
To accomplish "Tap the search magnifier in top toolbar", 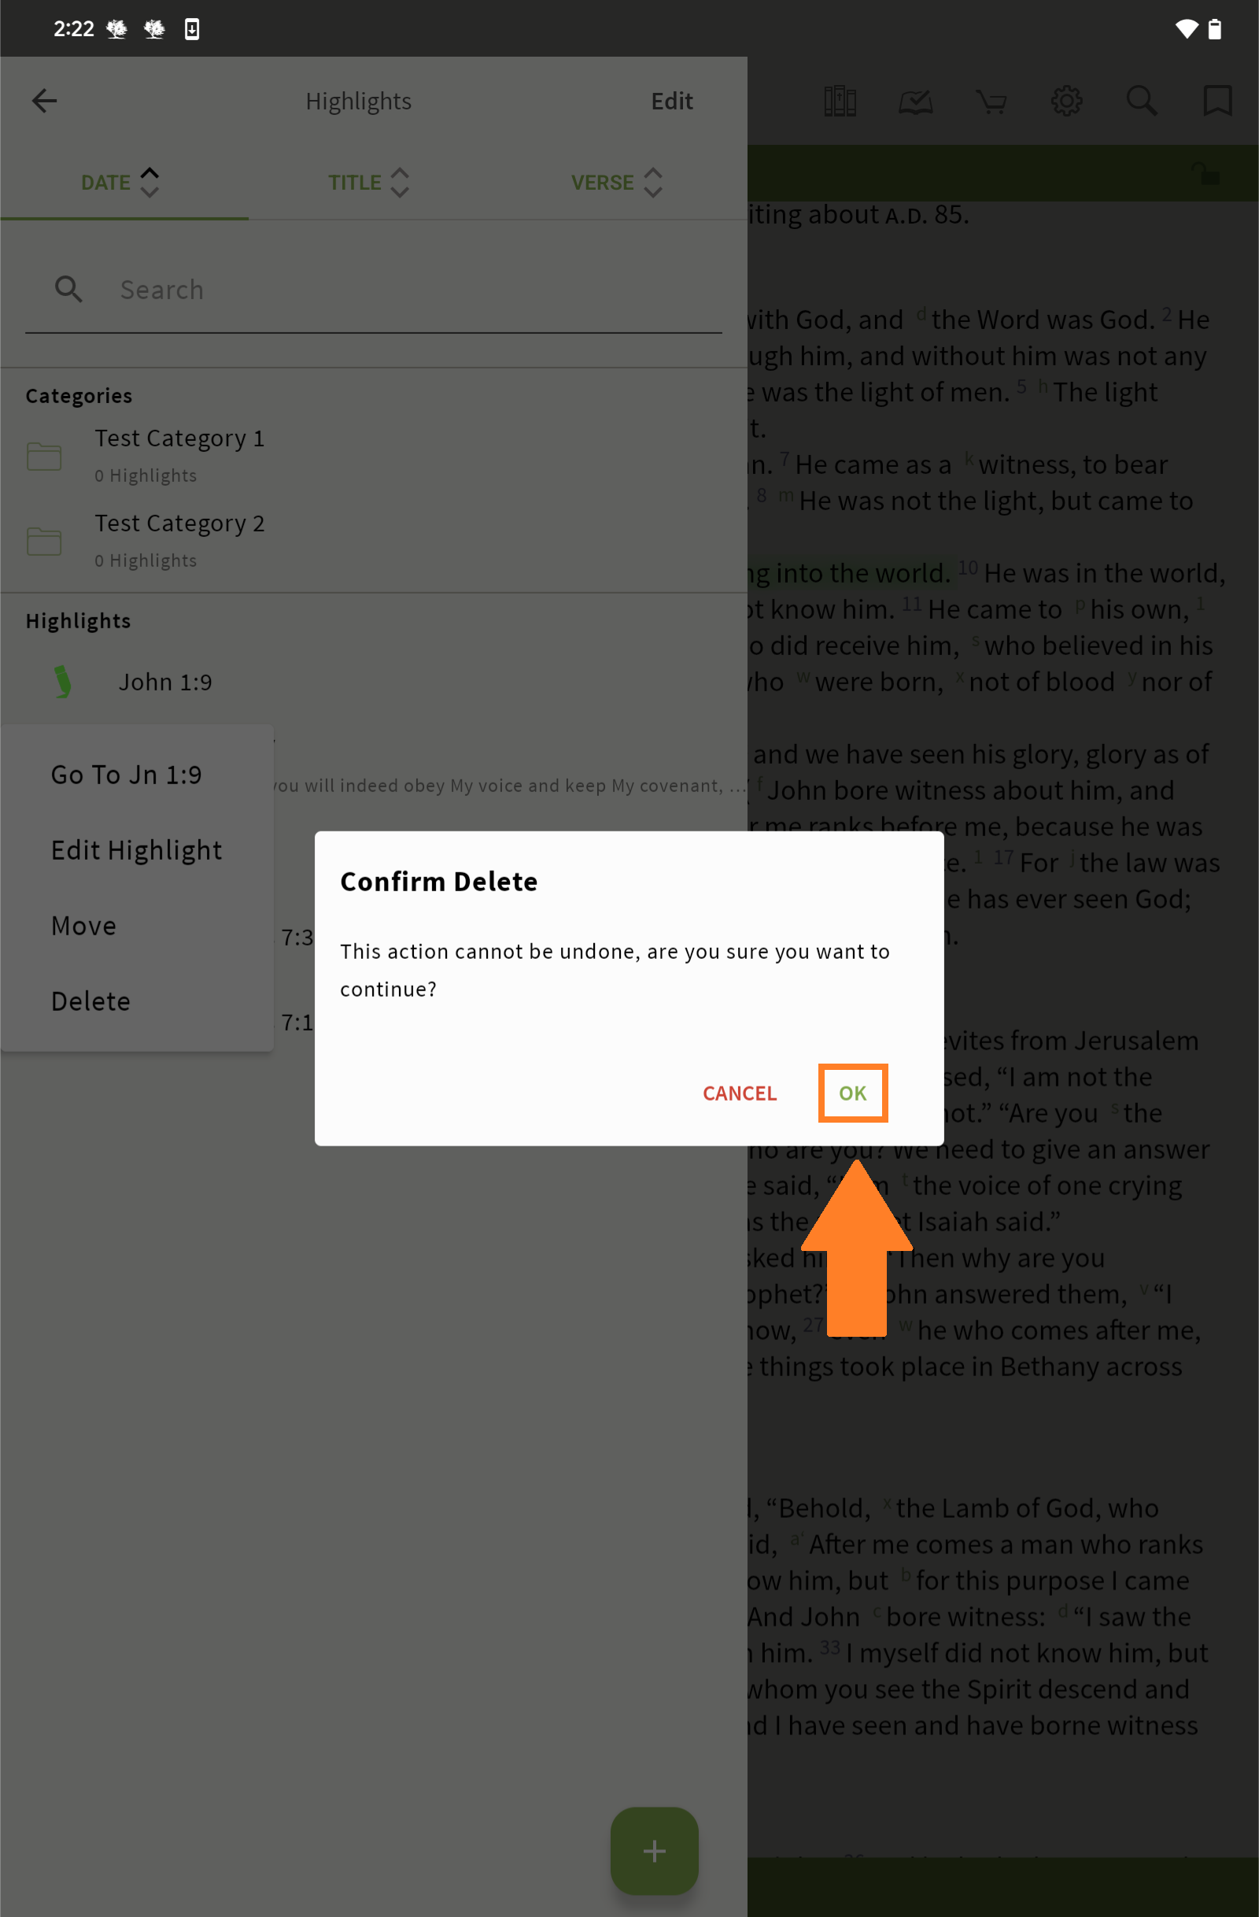I will tap(1142, 102).
